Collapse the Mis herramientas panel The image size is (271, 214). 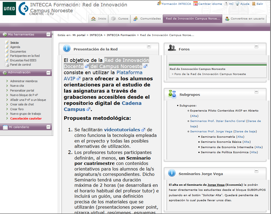[x=48, y=34]
